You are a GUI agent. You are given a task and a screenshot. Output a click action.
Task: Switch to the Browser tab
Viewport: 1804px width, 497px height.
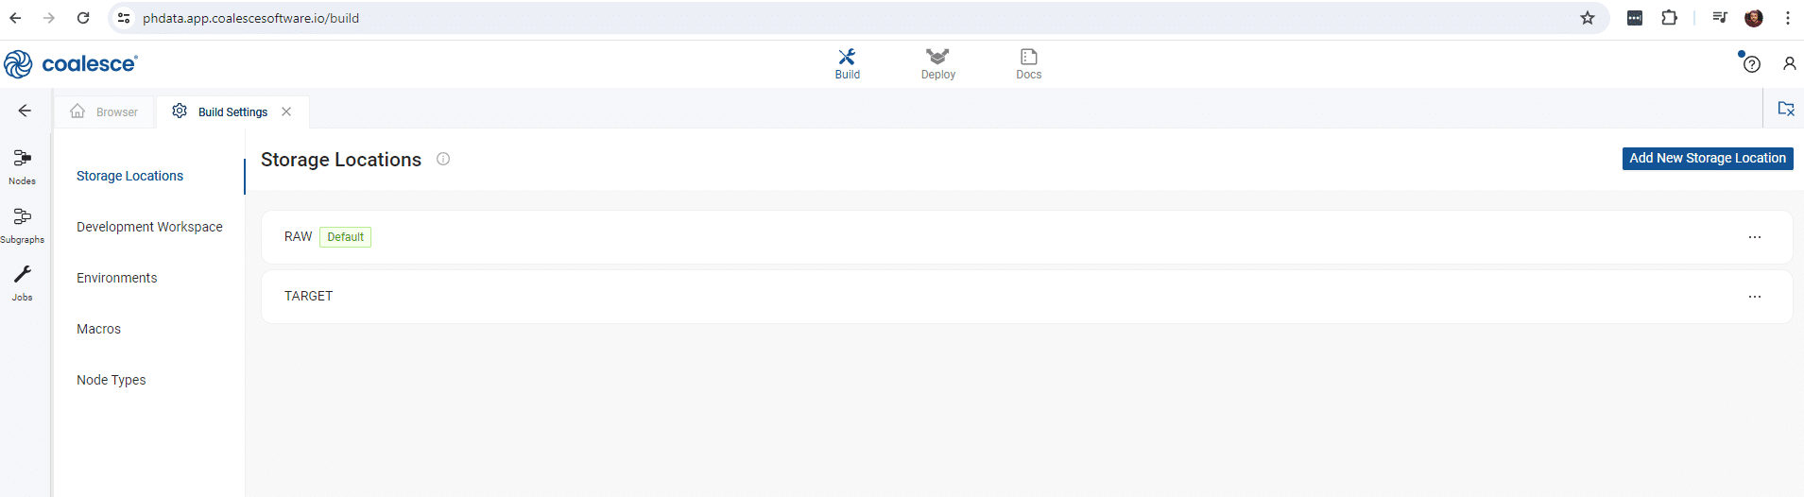[105, 111]
